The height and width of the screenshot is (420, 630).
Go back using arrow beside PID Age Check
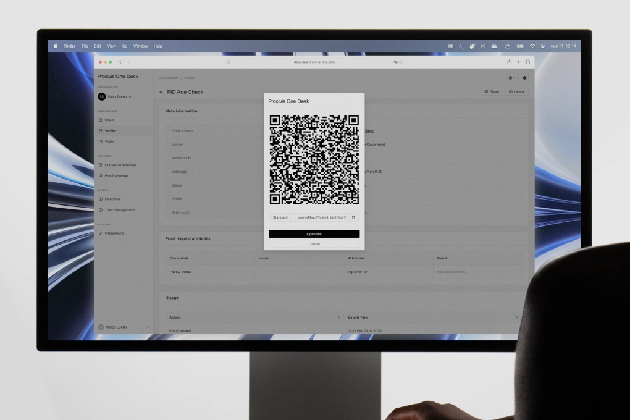click(161, 92)
